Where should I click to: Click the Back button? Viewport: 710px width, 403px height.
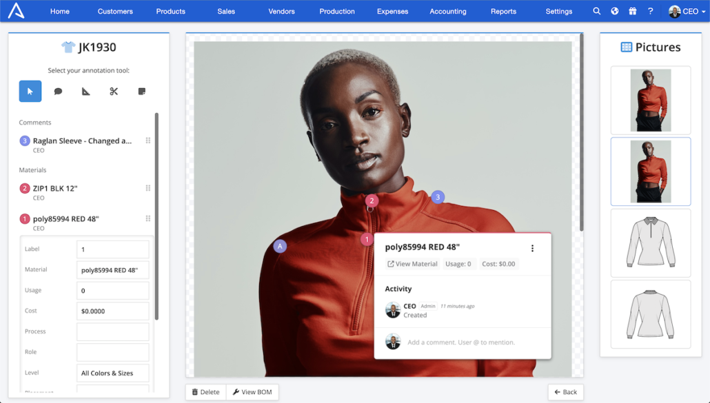[x=565, y=392]
